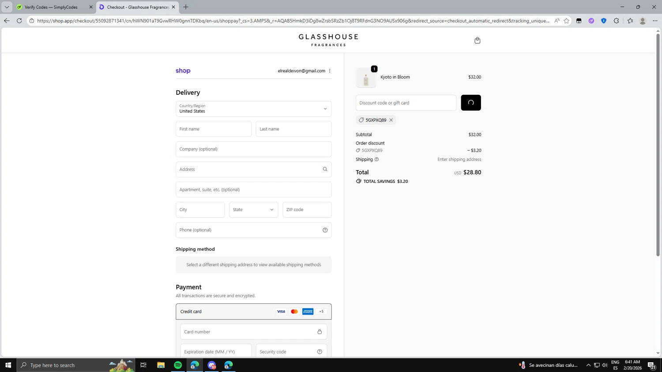Viewport: 662px width, 372px height.
Task: Click the Visa card logo
Action: coord(281,312)
